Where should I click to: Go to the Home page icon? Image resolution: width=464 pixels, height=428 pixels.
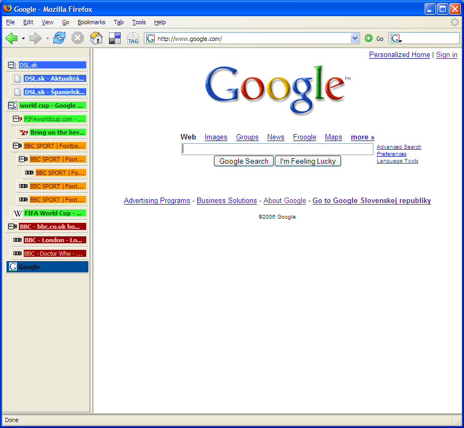[x=96, y=38]
